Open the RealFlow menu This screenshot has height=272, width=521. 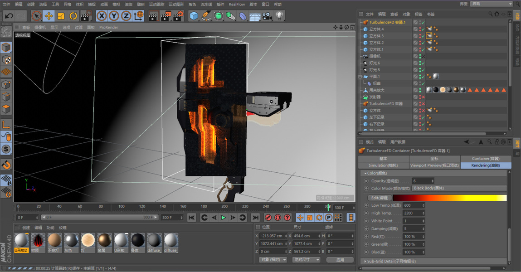click(237, 4)
